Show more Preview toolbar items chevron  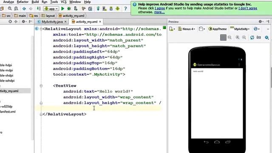pos(268,29)
